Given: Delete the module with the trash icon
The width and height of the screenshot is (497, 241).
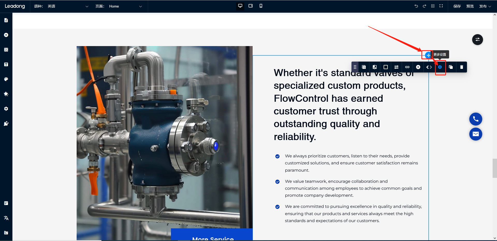Looking at the screenshot, I should tap(462, 67).
